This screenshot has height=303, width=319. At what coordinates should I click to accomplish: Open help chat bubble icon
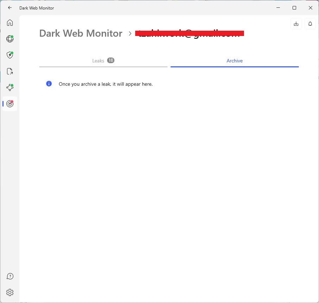[10, 276]
